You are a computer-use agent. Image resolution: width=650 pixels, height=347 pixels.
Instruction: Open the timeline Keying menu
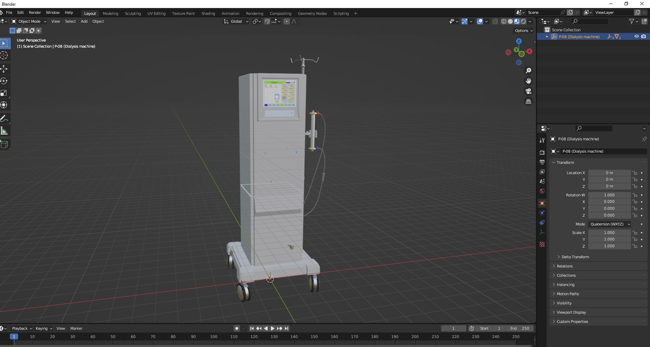click(x=44, y=328)
